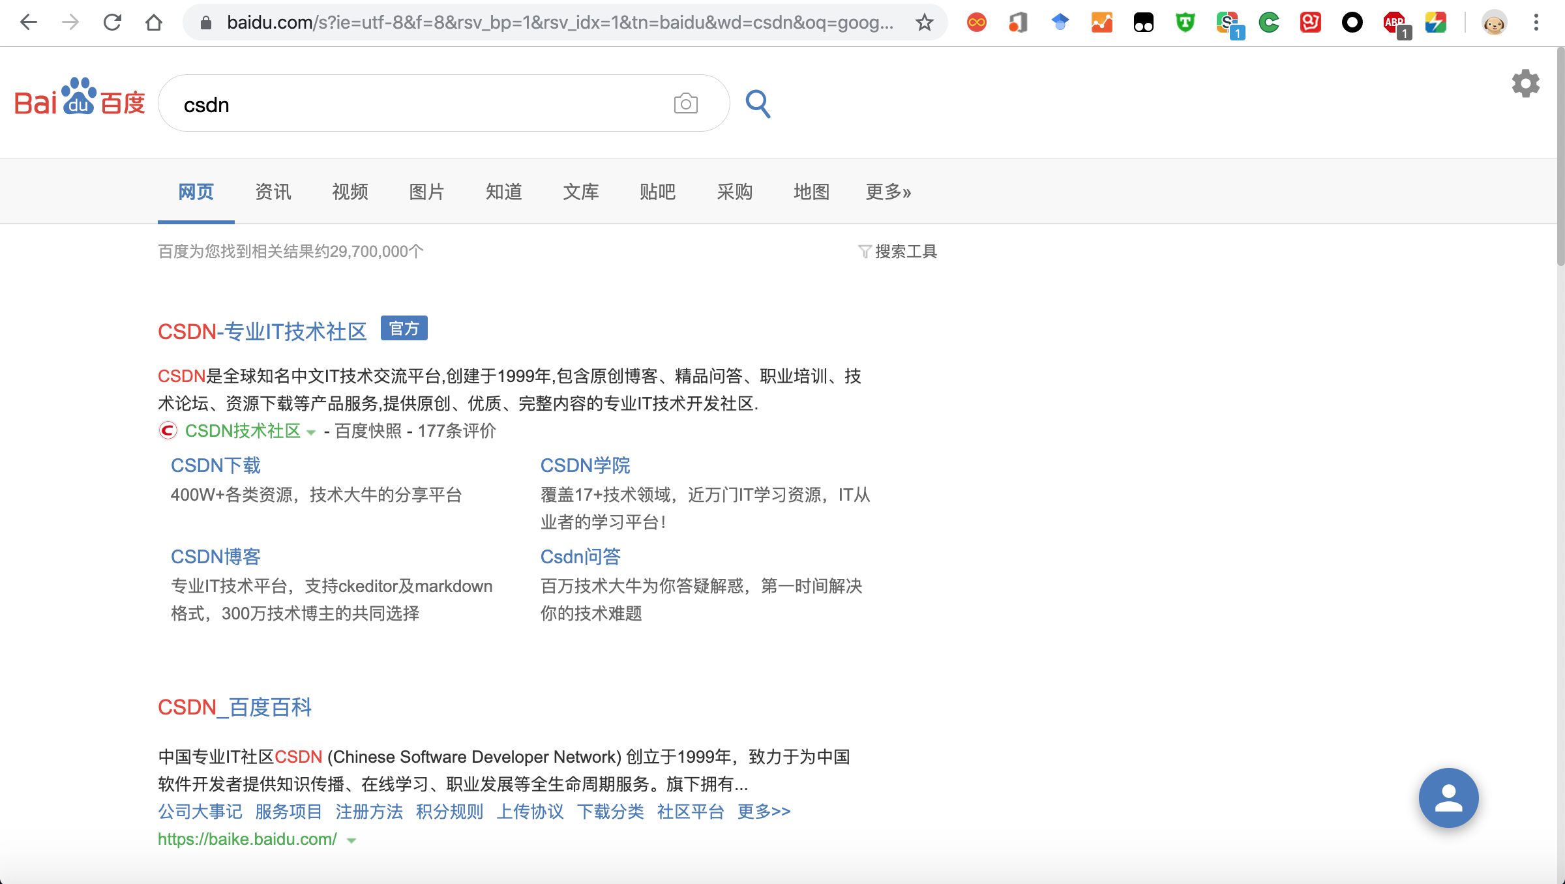Open the CSDN学院 sublink
The height and width of the screenshot is (884, 1565).
click(585, 465)
